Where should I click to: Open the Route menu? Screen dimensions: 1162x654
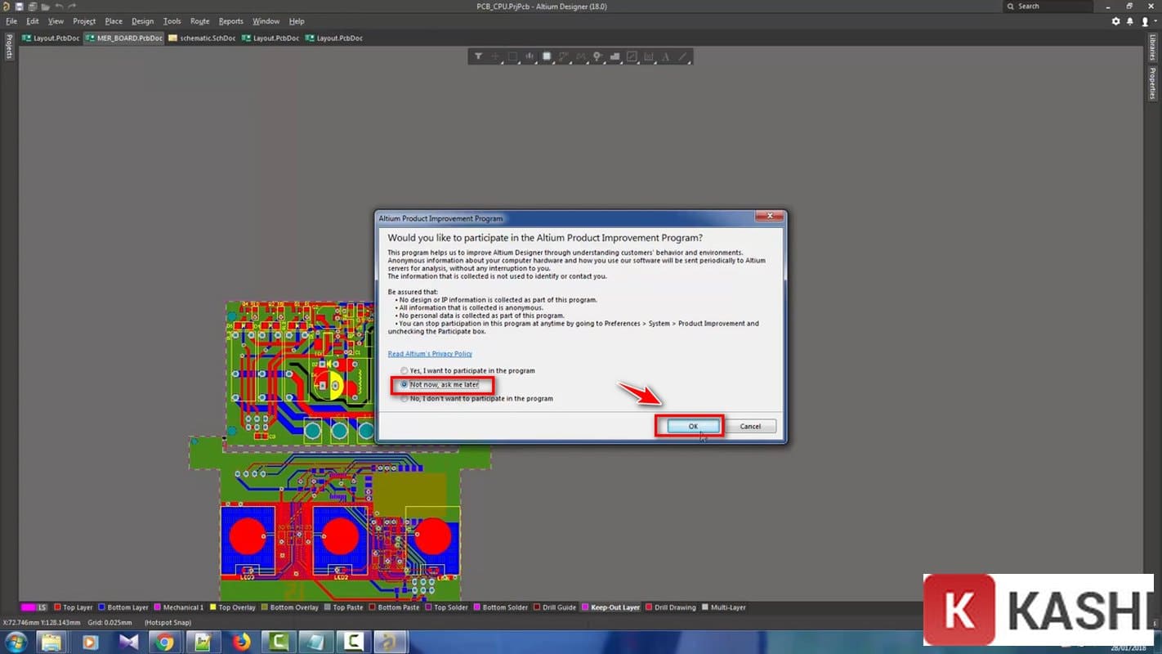click(199, 21)
